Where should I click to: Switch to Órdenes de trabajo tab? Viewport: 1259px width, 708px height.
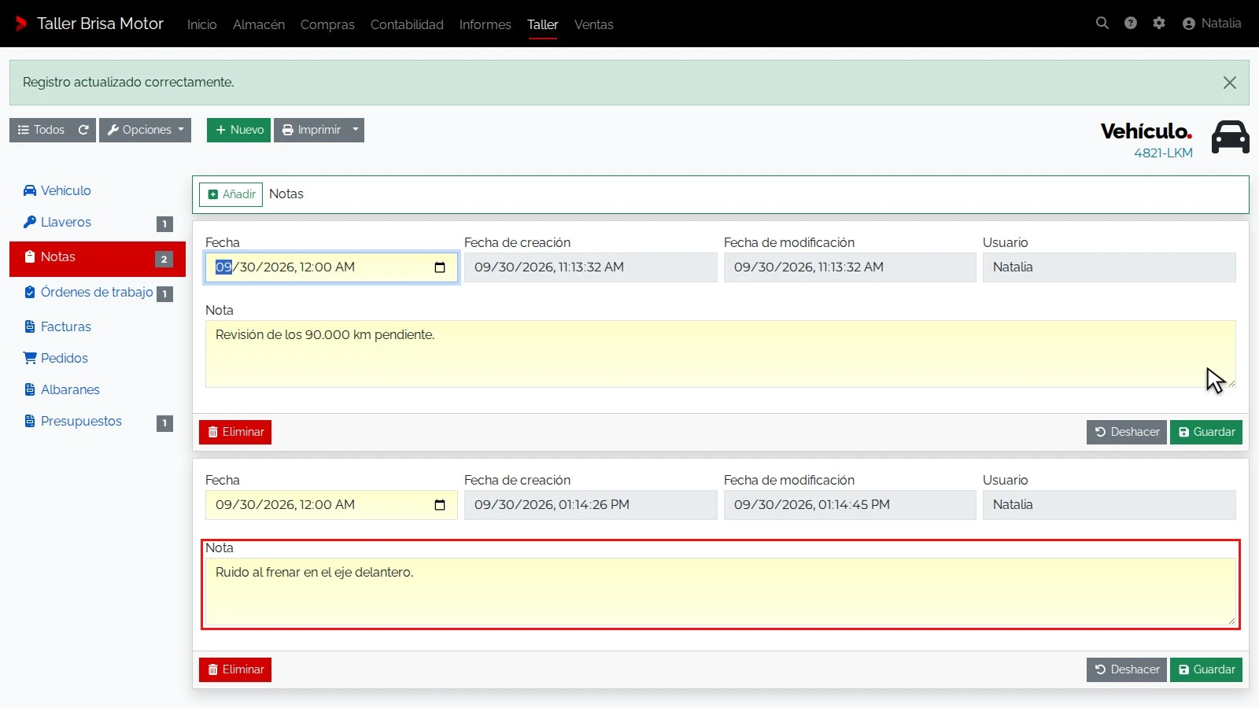[x=98, y=293]
